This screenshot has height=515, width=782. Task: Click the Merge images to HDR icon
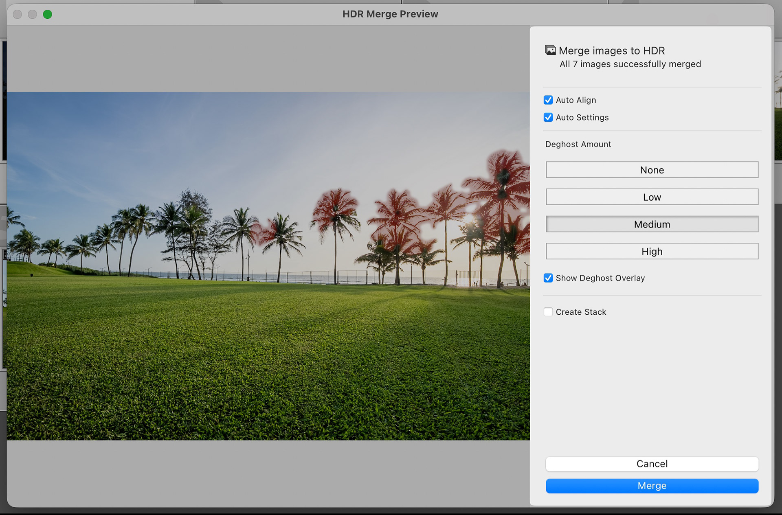(550, 50)
